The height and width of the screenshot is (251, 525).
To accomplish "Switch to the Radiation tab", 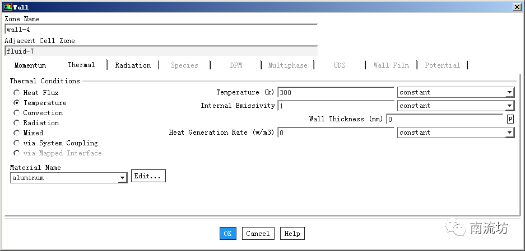I will (133, 65).
